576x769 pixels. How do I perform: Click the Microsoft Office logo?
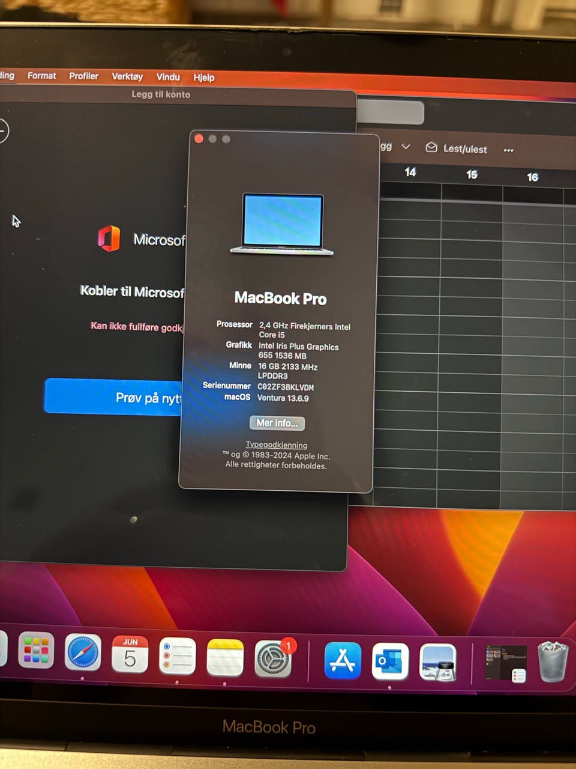click(x=109, y=239)
